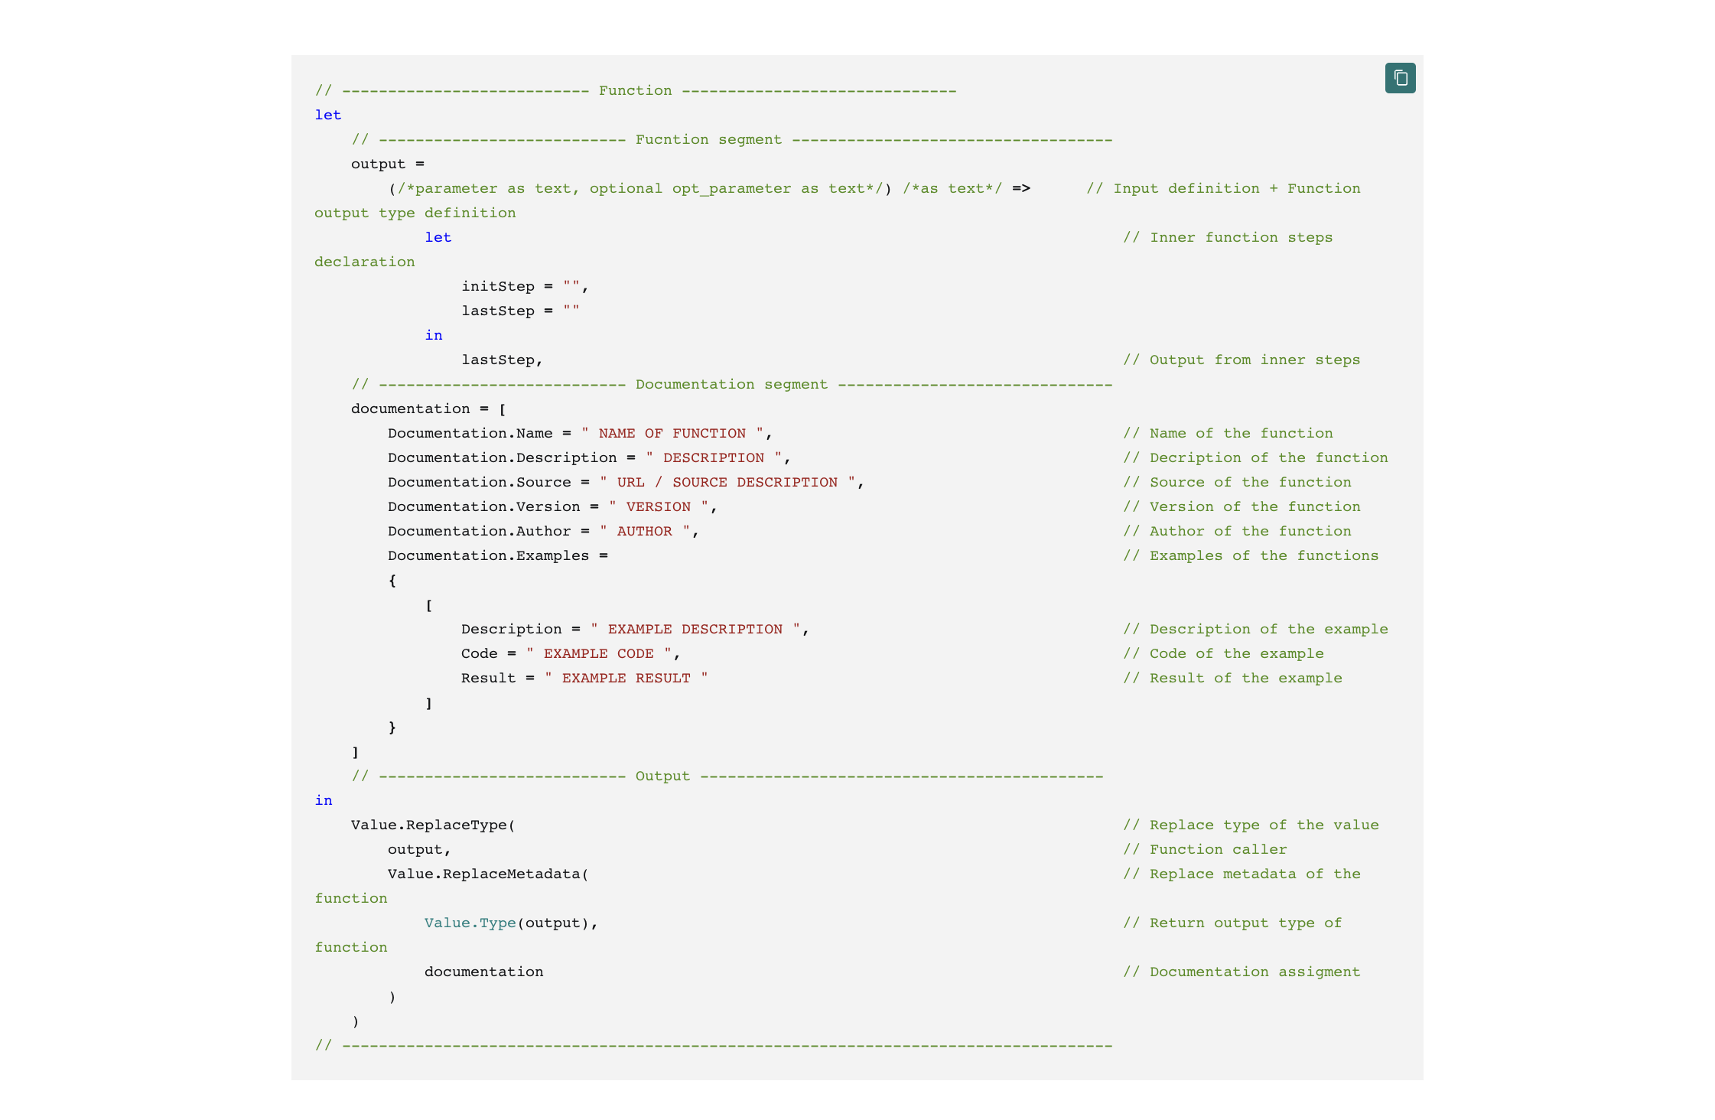Click the "// Function" header comment line

click(636, 90)
